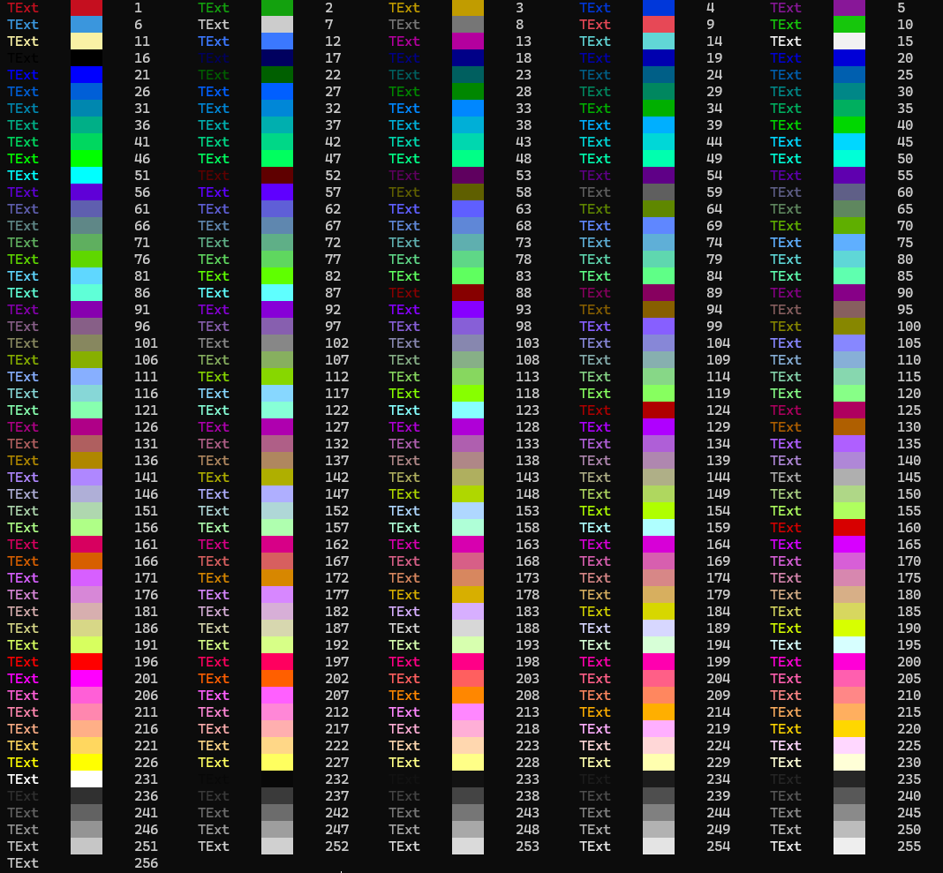Choose the red swatch labeled 160

click(x=849, y=528)
